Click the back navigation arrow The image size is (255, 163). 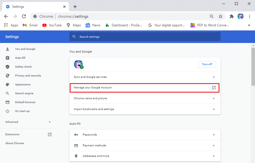tap(6, 16)
